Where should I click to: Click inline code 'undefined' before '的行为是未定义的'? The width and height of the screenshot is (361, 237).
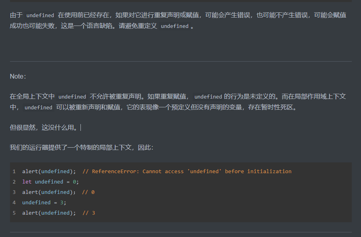[x=208, y=97]
